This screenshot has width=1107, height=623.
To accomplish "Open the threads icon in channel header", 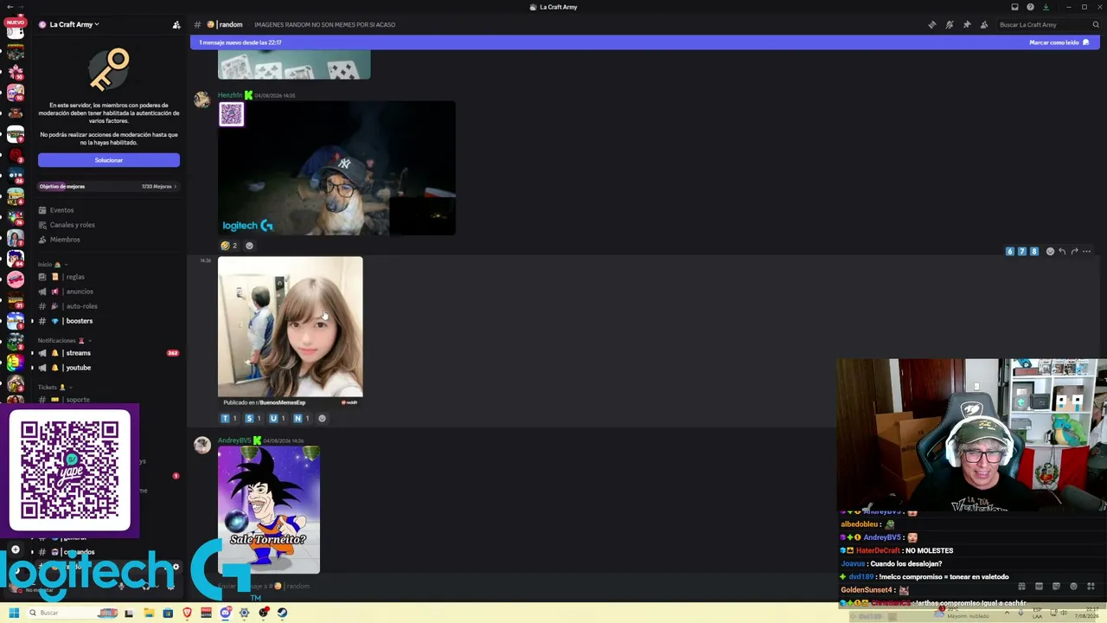I will (931, 24).
